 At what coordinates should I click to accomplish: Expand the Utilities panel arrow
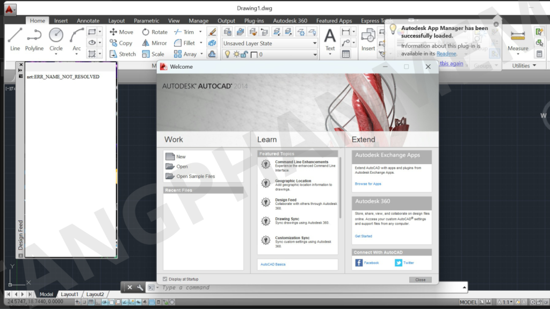[x=534, y=66]
